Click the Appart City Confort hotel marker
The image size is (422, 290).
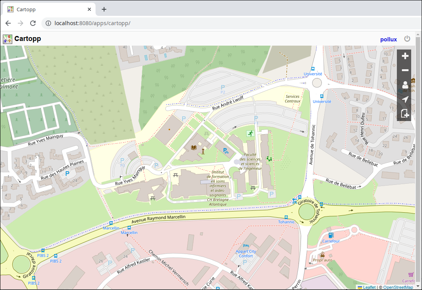(246, 246)
